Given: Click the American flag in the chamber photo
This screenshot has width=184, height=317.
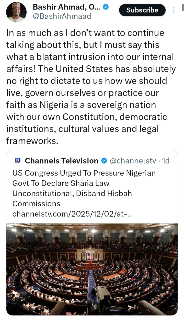Looking at the screenshot, I should point(90,255).
